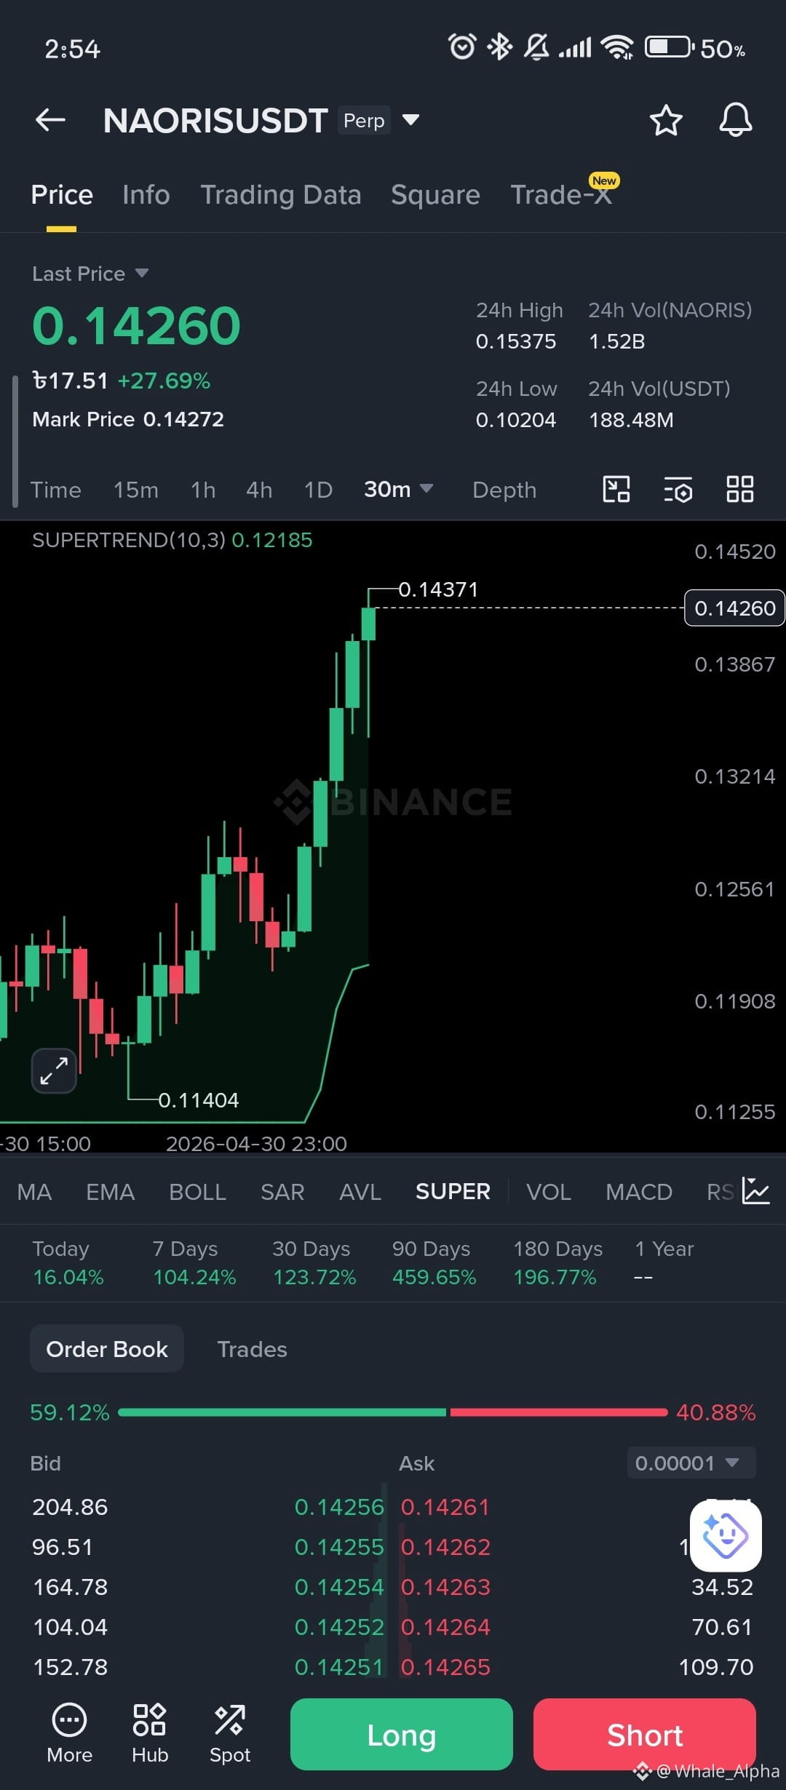Open chart indicator settings icon
This screenshot has height=1790, width=786.
click(x=678, y=490)
